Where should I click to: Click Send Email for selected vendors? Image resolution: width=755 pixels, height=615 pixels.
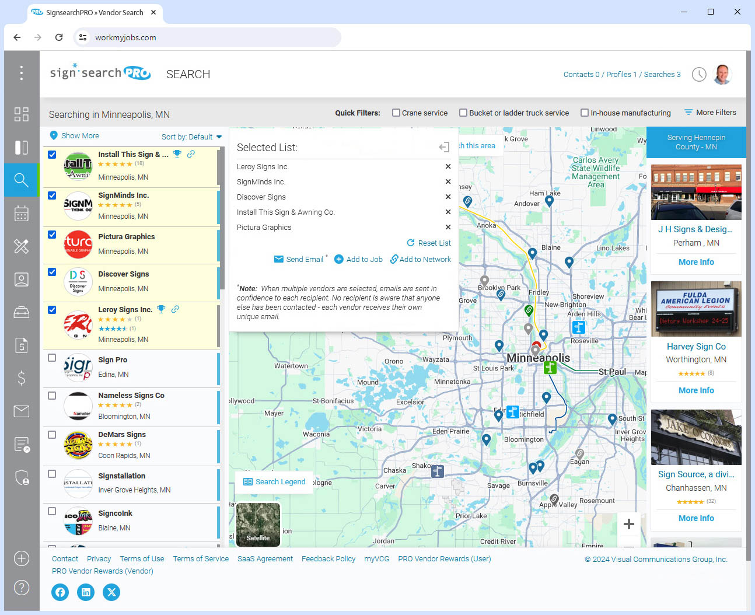click(299, 259)
